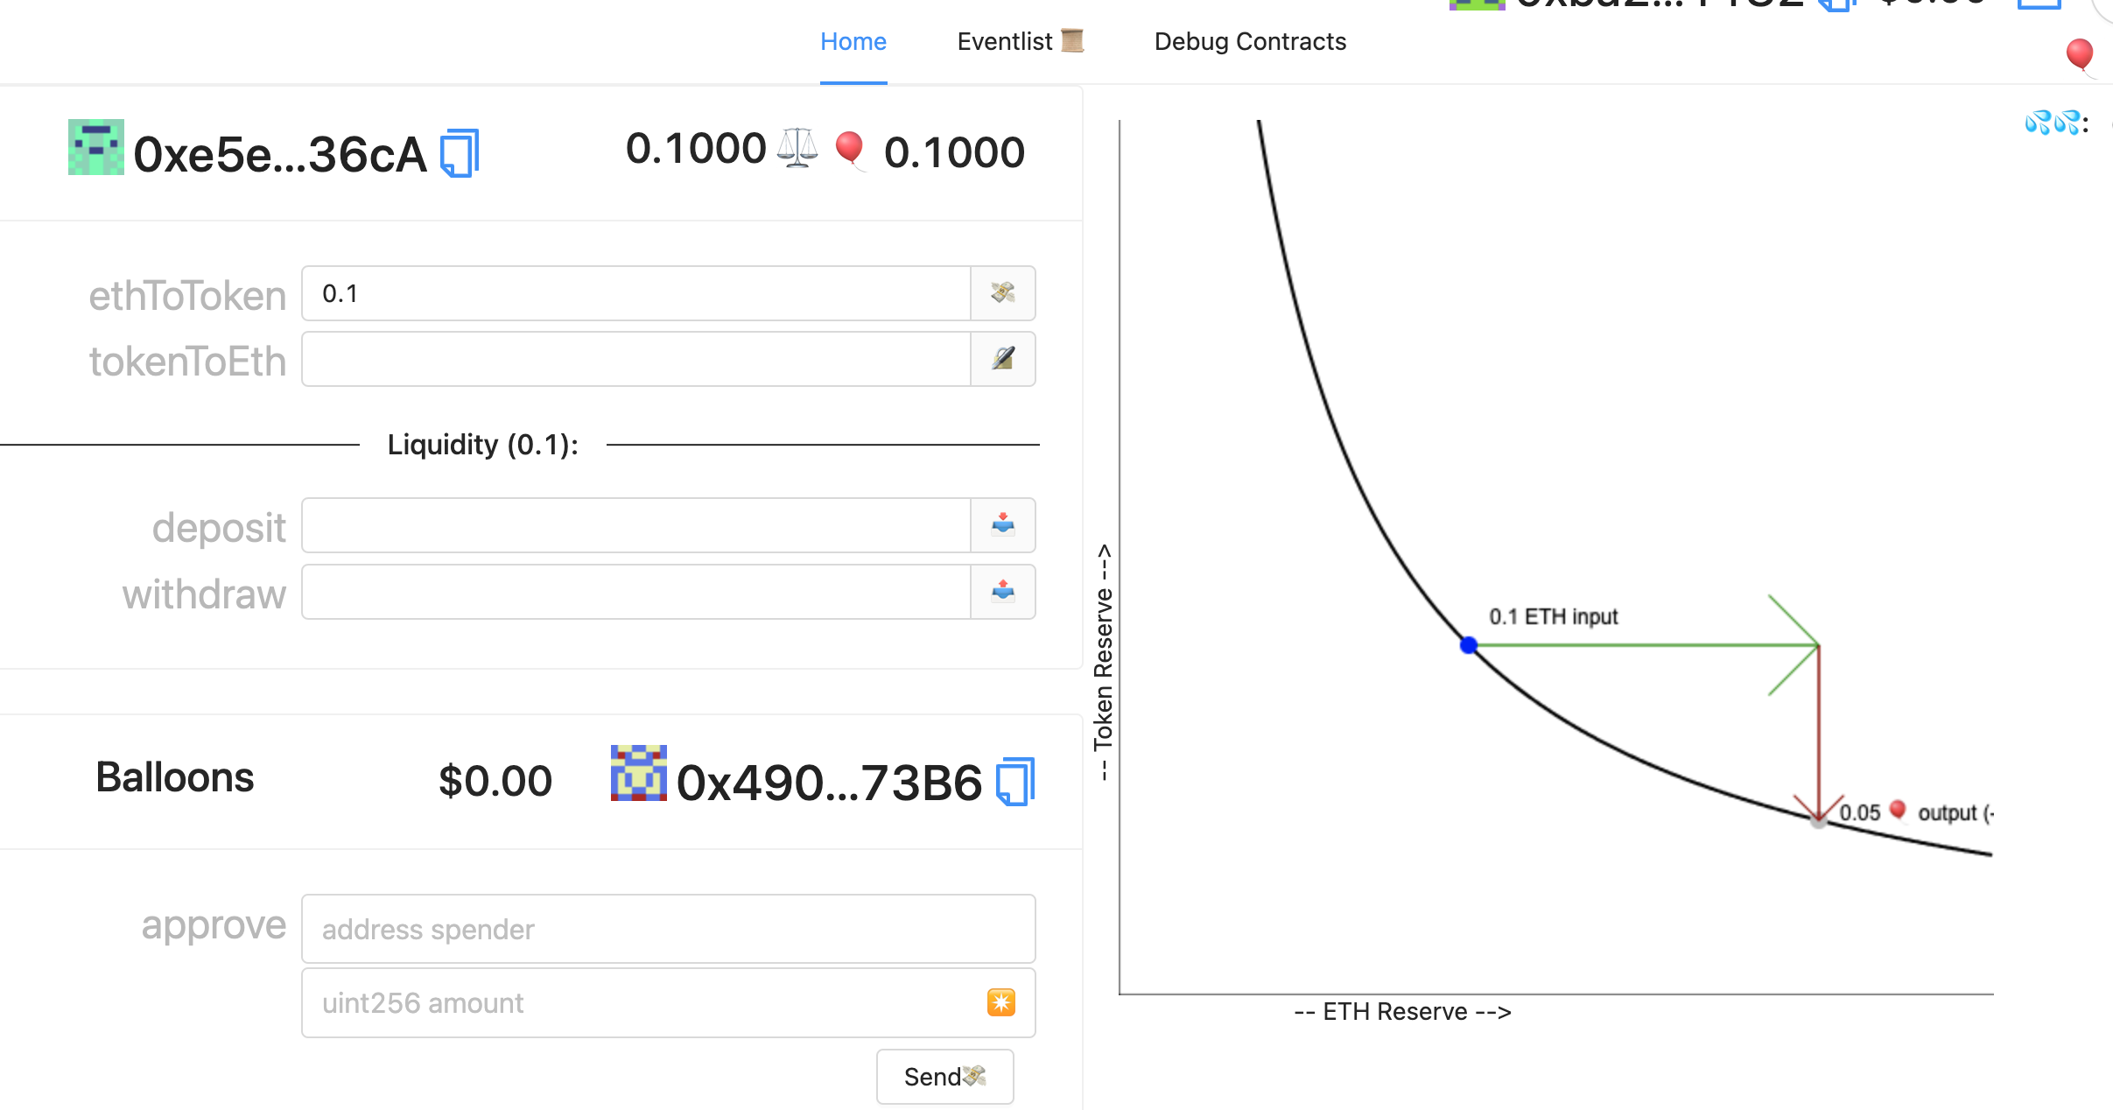Click the ethToToken swap money icon
2113x1110 pixels.
point(1003,293)
